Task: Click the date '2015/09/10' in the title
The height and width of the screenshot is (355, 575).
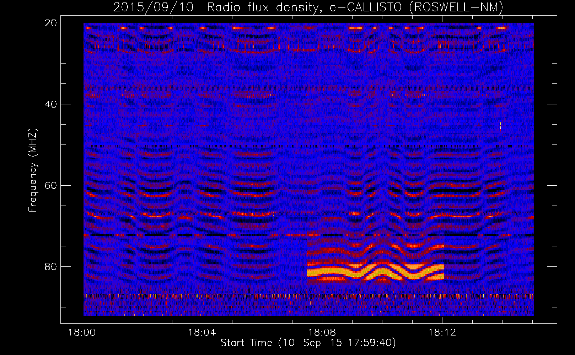Action: click(x=153, y=7)
